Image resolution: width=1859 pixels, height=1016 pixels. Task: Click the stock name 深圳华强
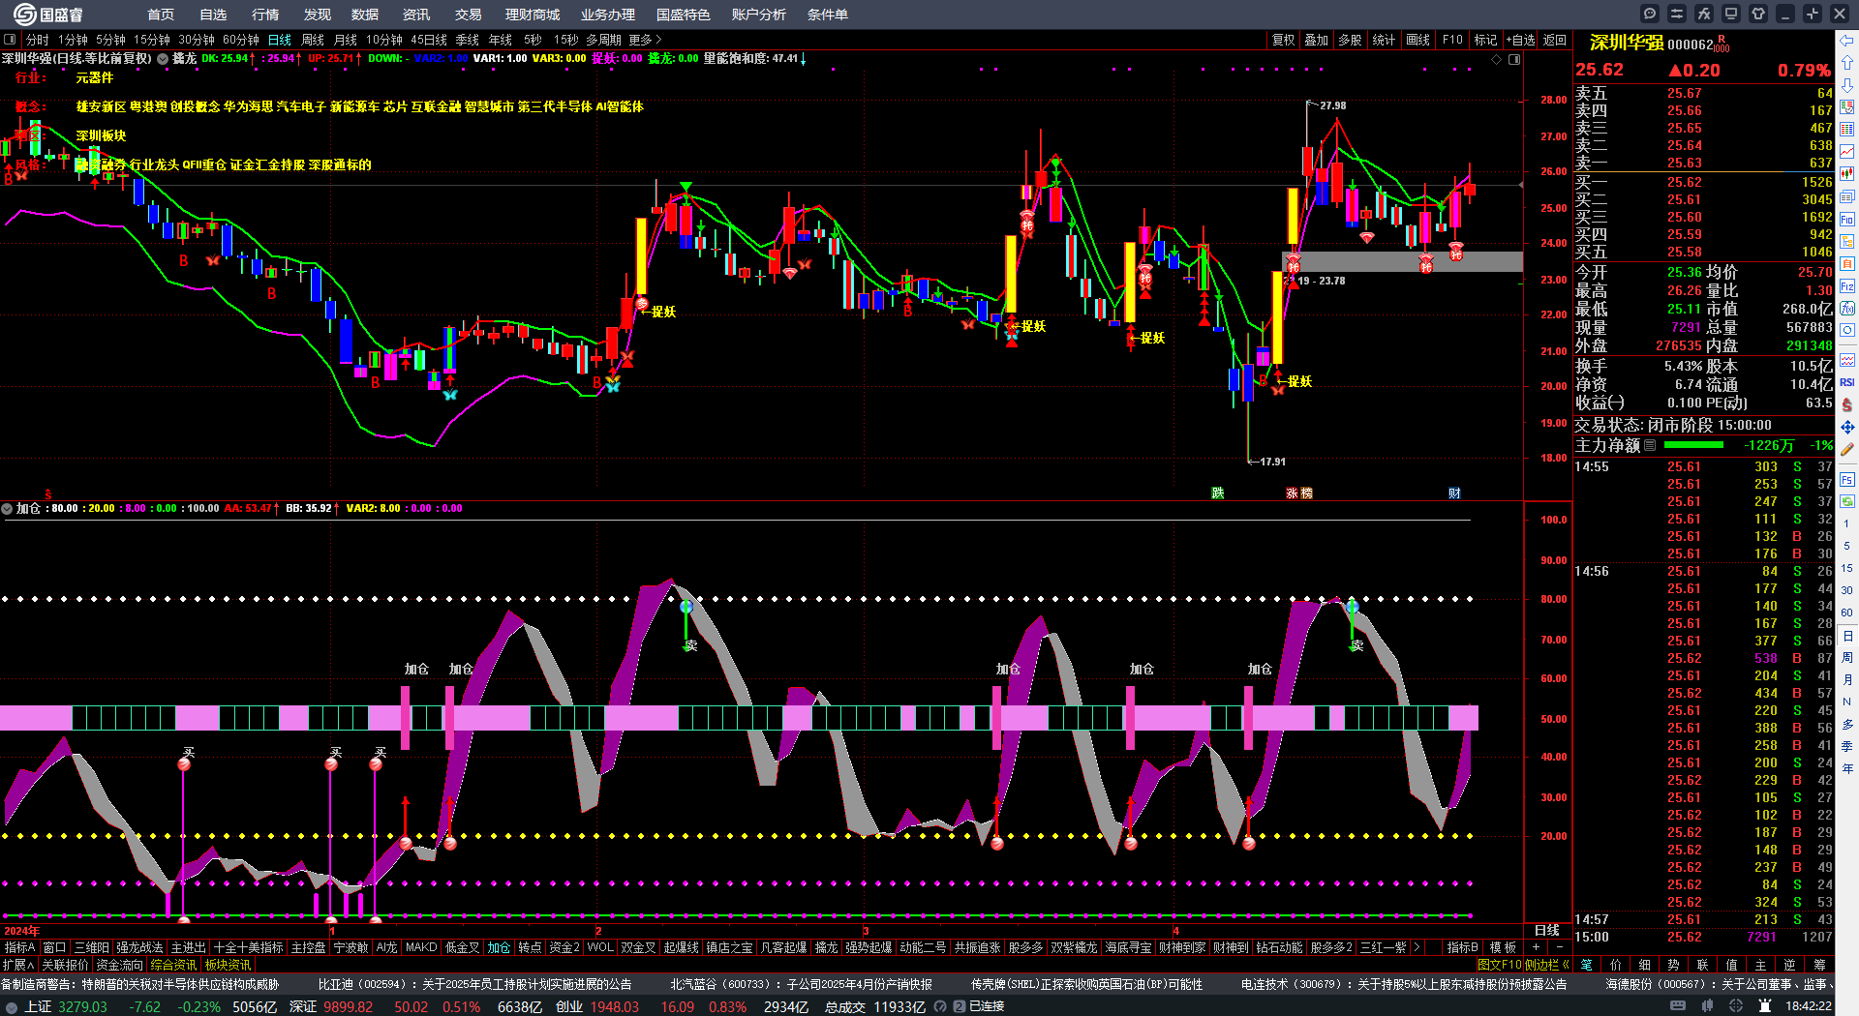click(x=1627, y=43)
